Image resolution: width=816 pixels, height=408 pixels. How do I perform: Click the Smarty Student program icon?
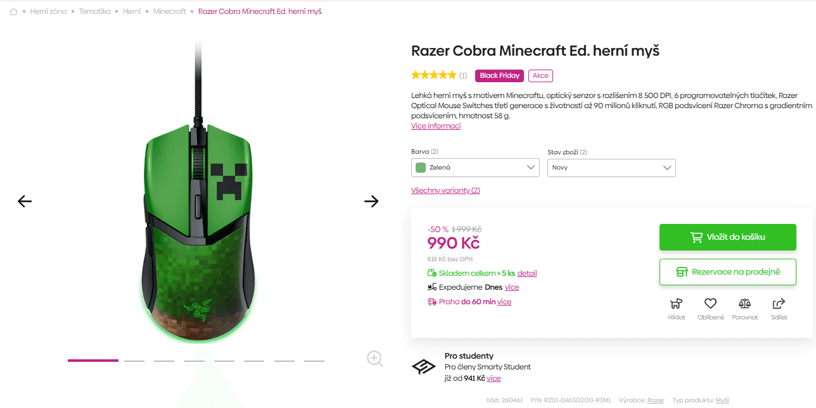(x=423, y=366)
